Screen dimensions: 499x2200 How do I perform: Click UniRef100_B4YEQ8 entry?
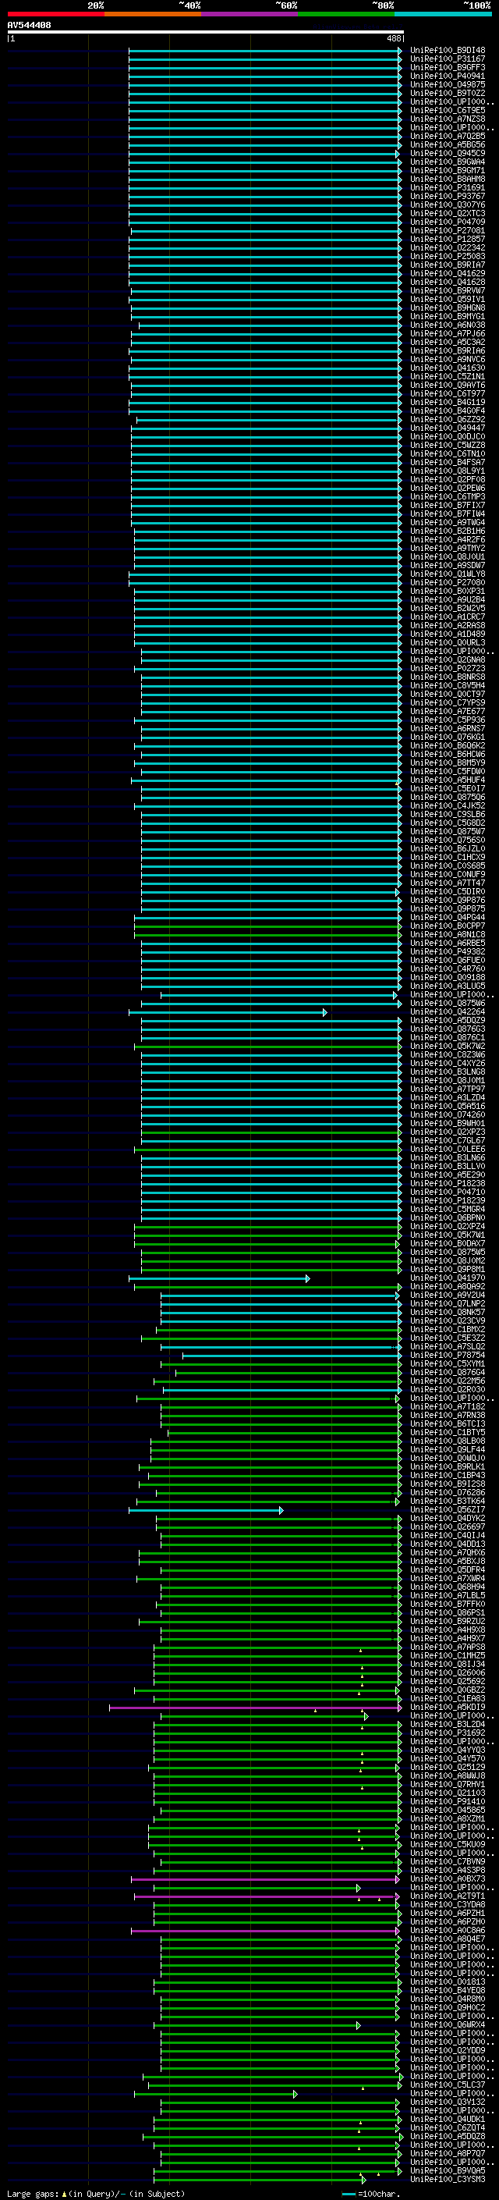pos(447,1990)
